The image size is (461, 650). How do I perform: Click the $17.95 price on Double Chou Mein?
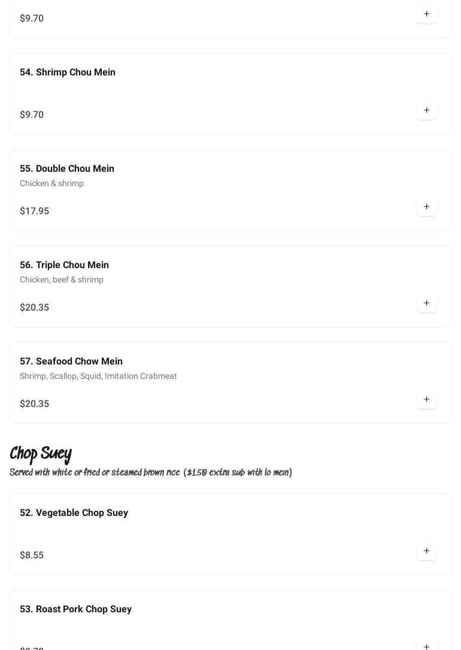click(35, 211)
